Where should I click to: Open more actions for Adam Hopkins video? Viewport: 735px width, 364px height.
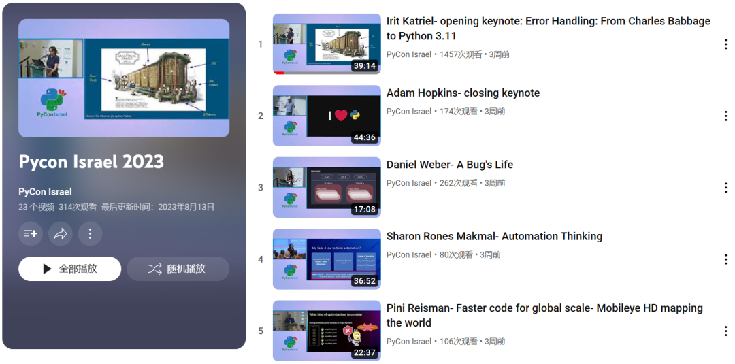725,116
